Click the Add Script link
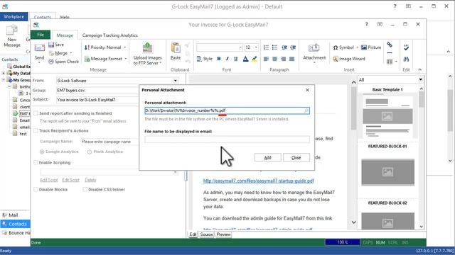Image resolution: width=455 pixels, height=255 pixels. point(49,180)
